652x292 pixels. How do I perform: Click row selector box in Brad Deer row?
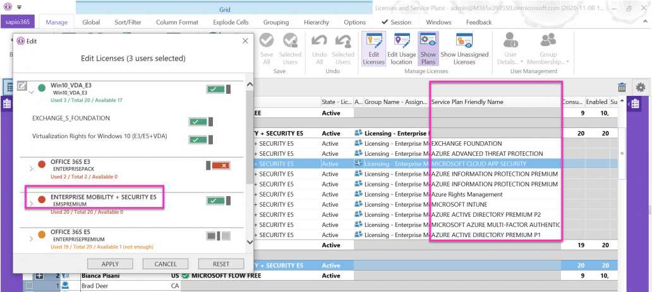coord(29,286)
